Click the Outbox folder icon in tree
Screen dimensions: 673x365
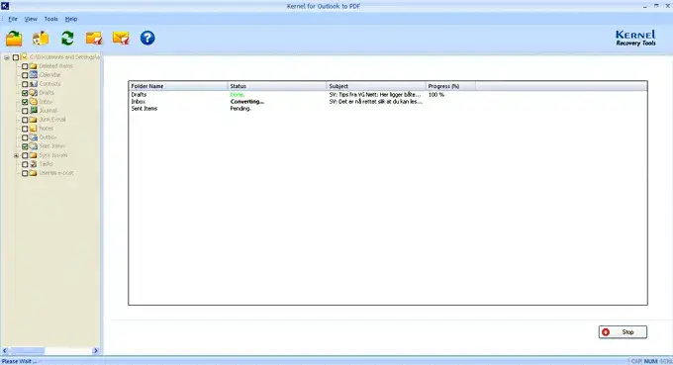(33, 137)
